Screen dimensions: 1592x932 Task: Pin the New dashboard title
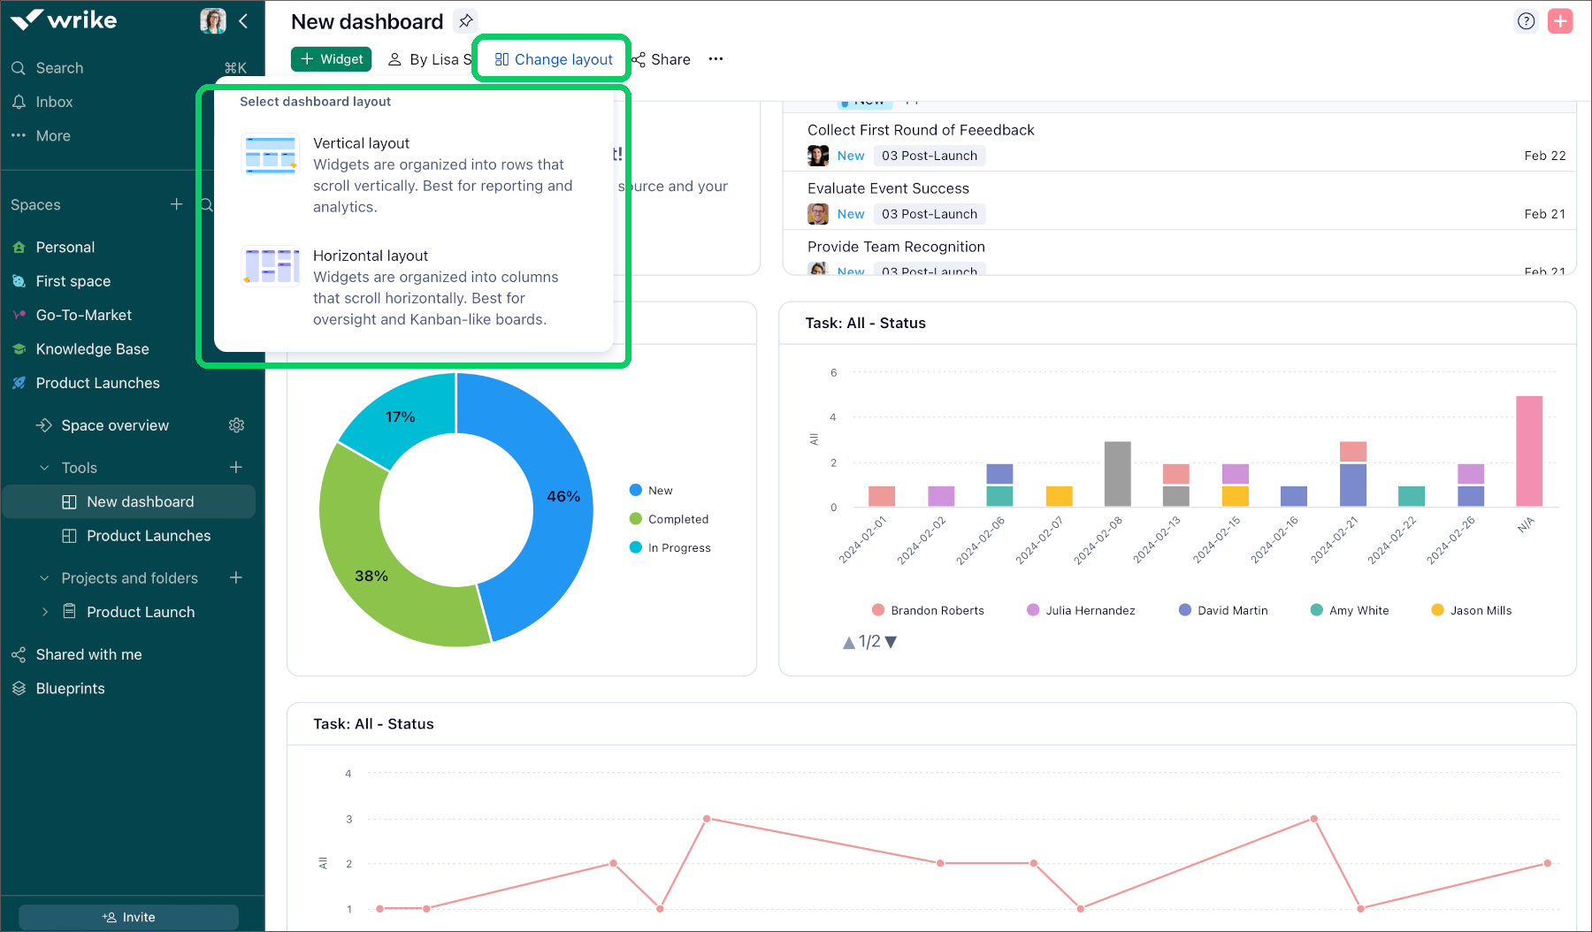pos(465,20)
